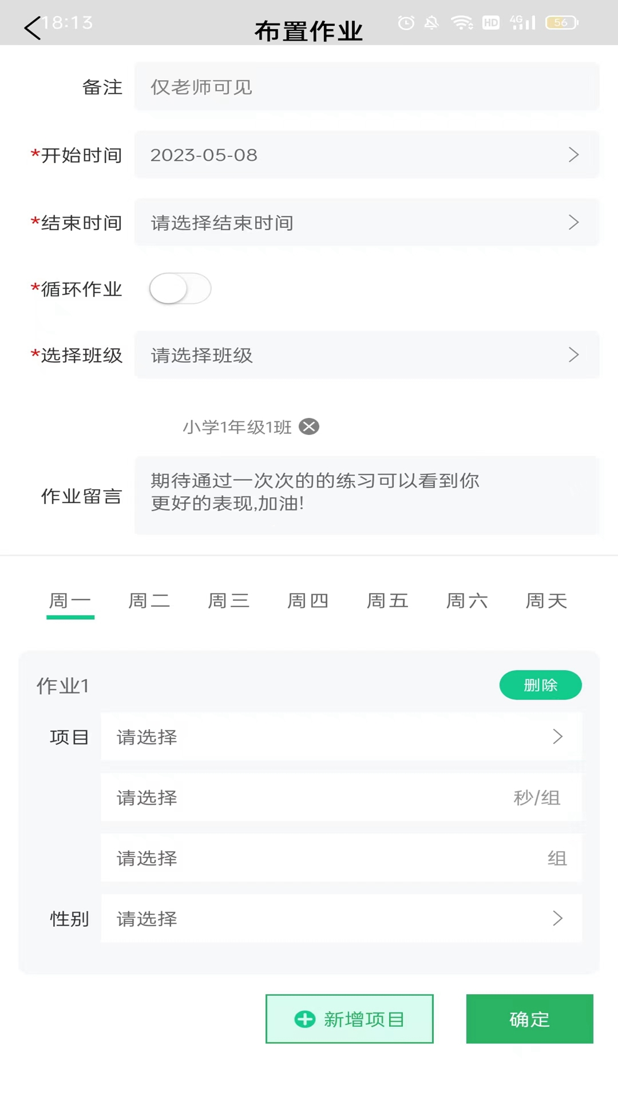Click the plus icon on 新增项目

[304, 1019]
